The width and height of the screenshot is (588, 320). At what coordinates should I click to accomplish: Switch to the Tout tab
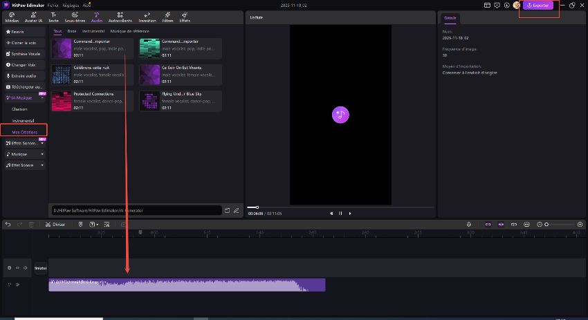[57, 31]
